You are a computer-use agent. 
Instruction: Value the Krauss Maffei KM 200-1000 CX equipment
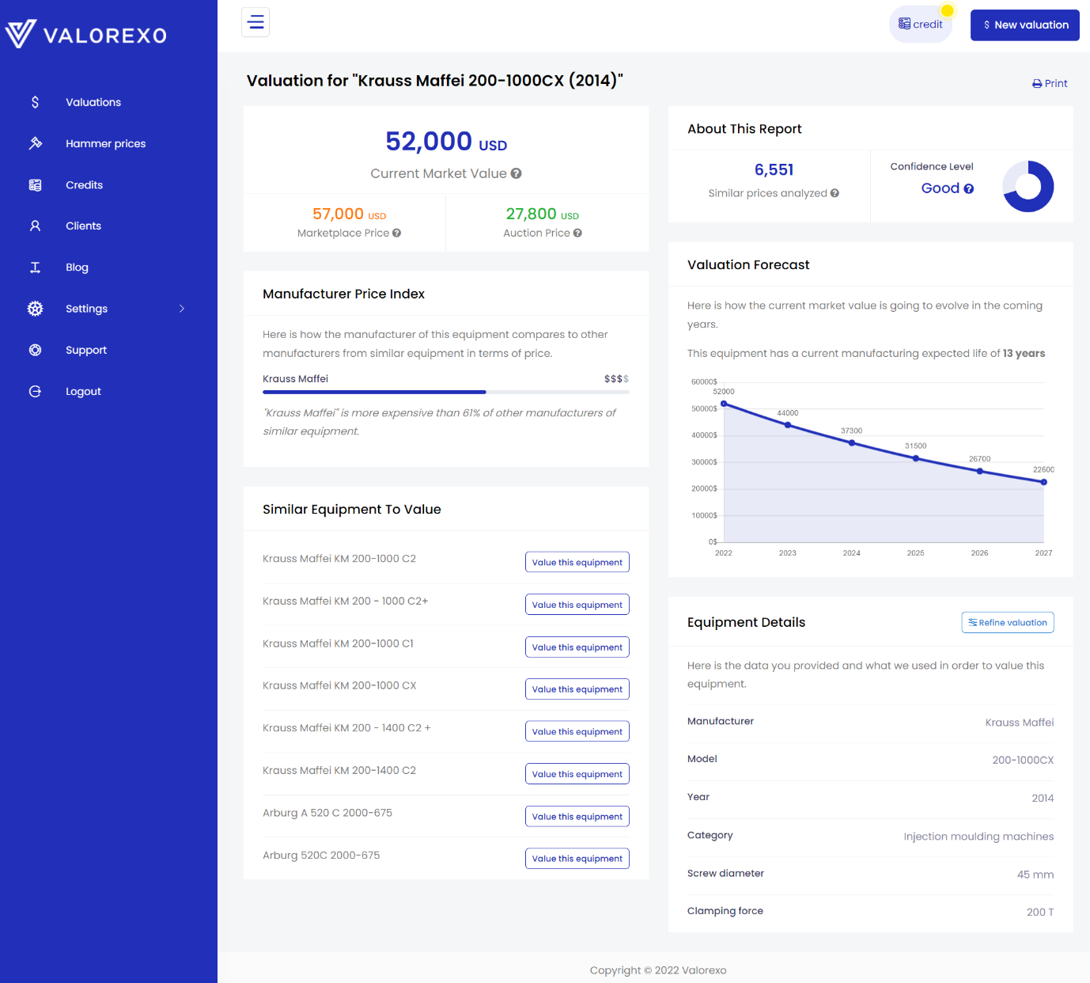577,689
